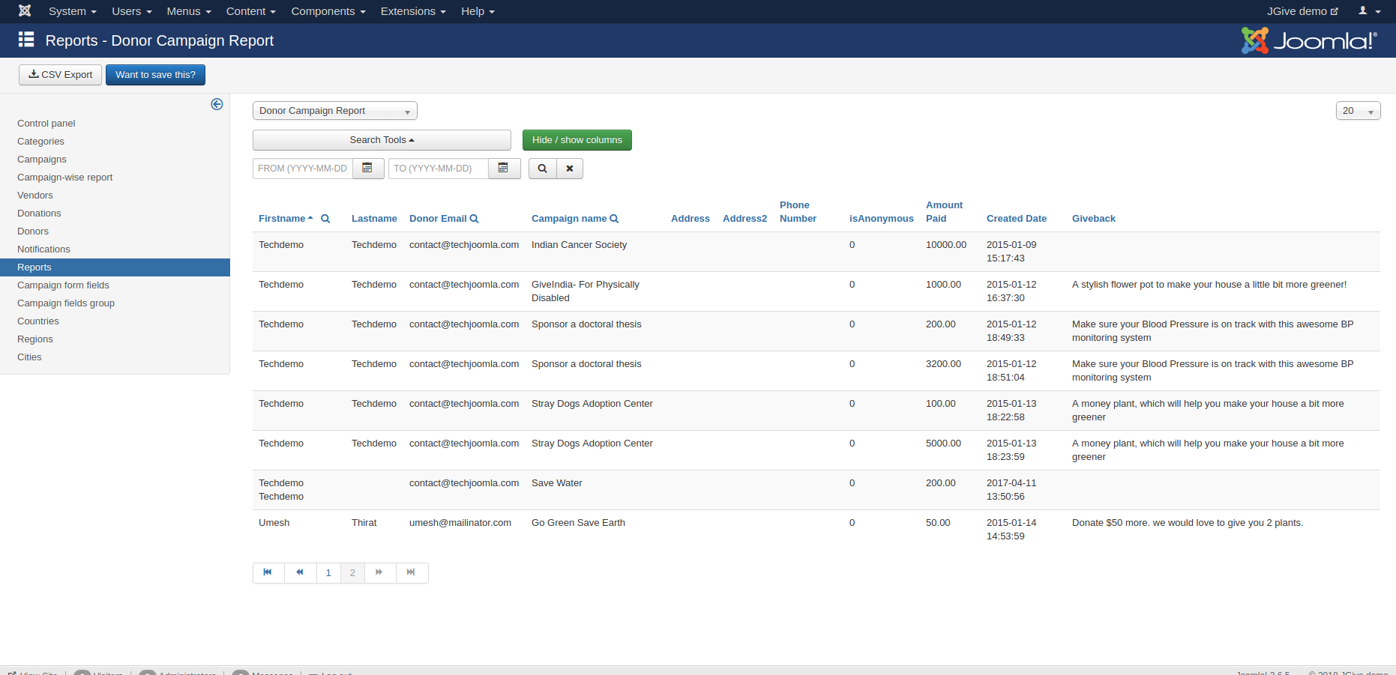Open the Donor Campaign Report dropdown

334,111
